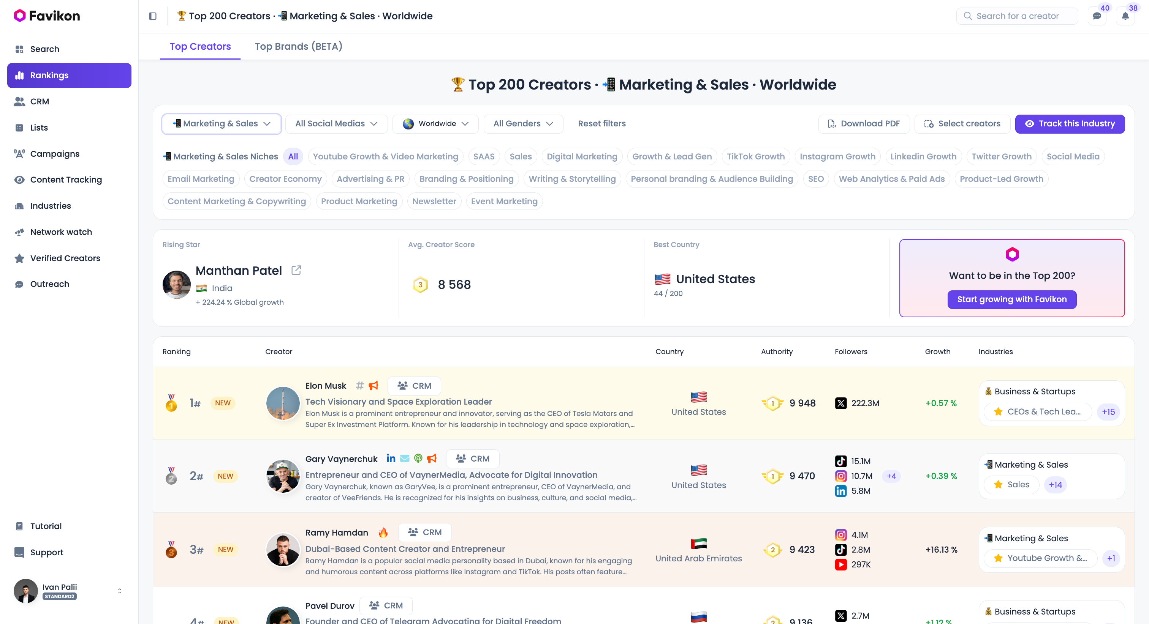Image resolution: width=1149 pixels, height=624 pixels.
Task: Open the All Social Medias dropdown
Action: click(x=336, y=123)
